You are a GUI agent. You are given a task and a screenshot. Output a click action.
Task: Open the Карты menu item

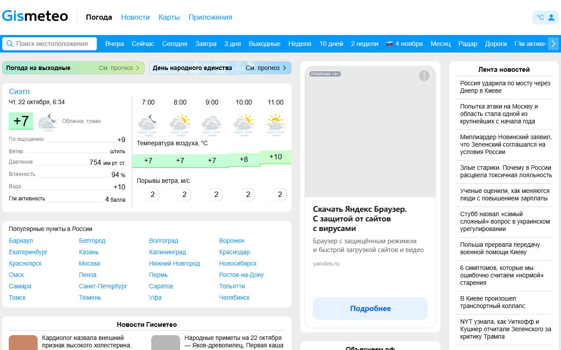tap(169, 17)
